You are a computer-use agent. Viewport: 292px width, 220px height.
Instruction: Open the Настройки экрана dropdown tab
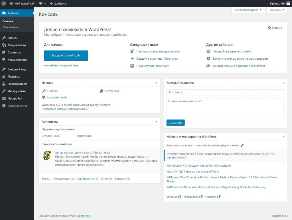coord(248,10)
